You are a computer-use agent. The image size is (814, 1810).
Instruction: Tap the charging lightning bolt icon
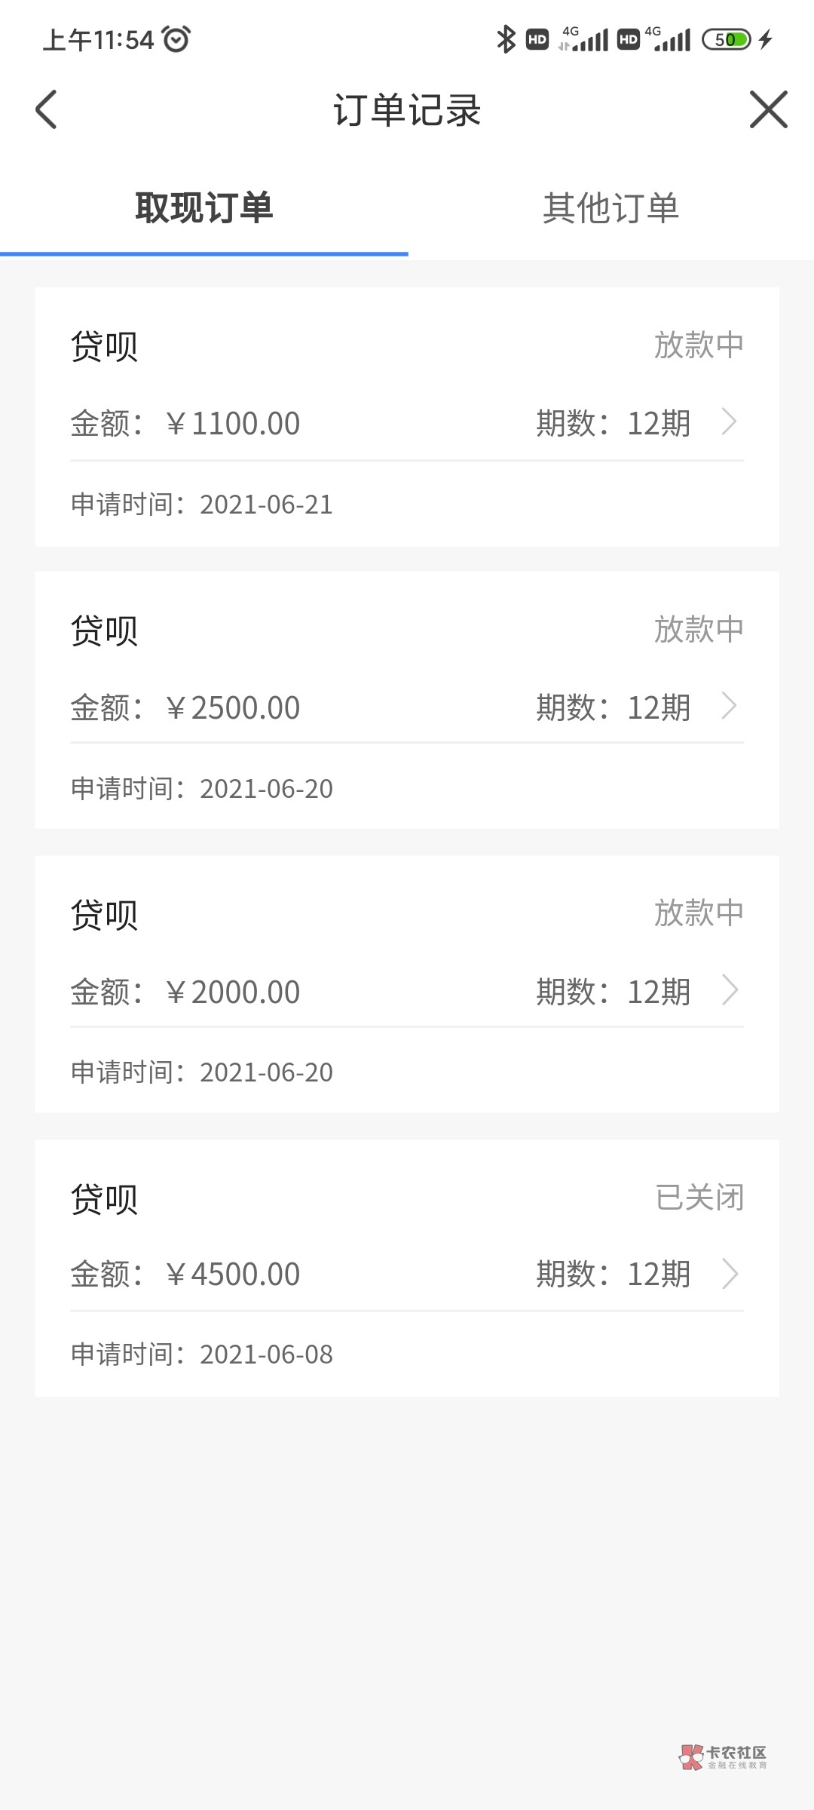click(x=766, y=39)
